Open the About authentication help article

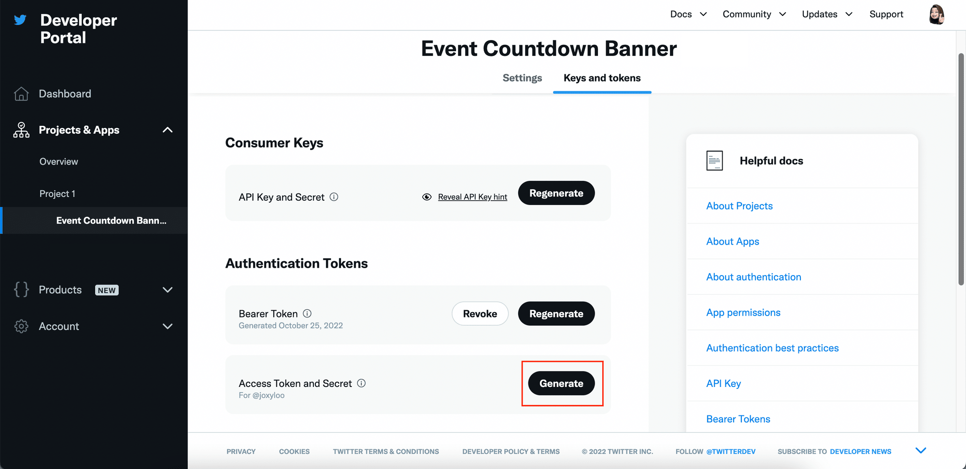753,277
